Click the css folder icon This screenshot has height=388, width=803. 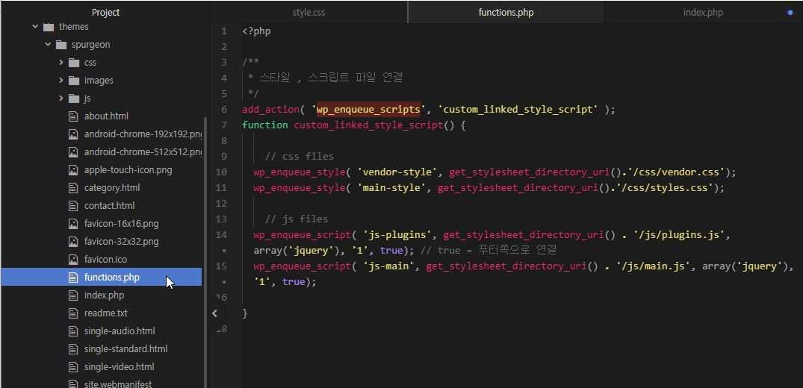point(74,63)
